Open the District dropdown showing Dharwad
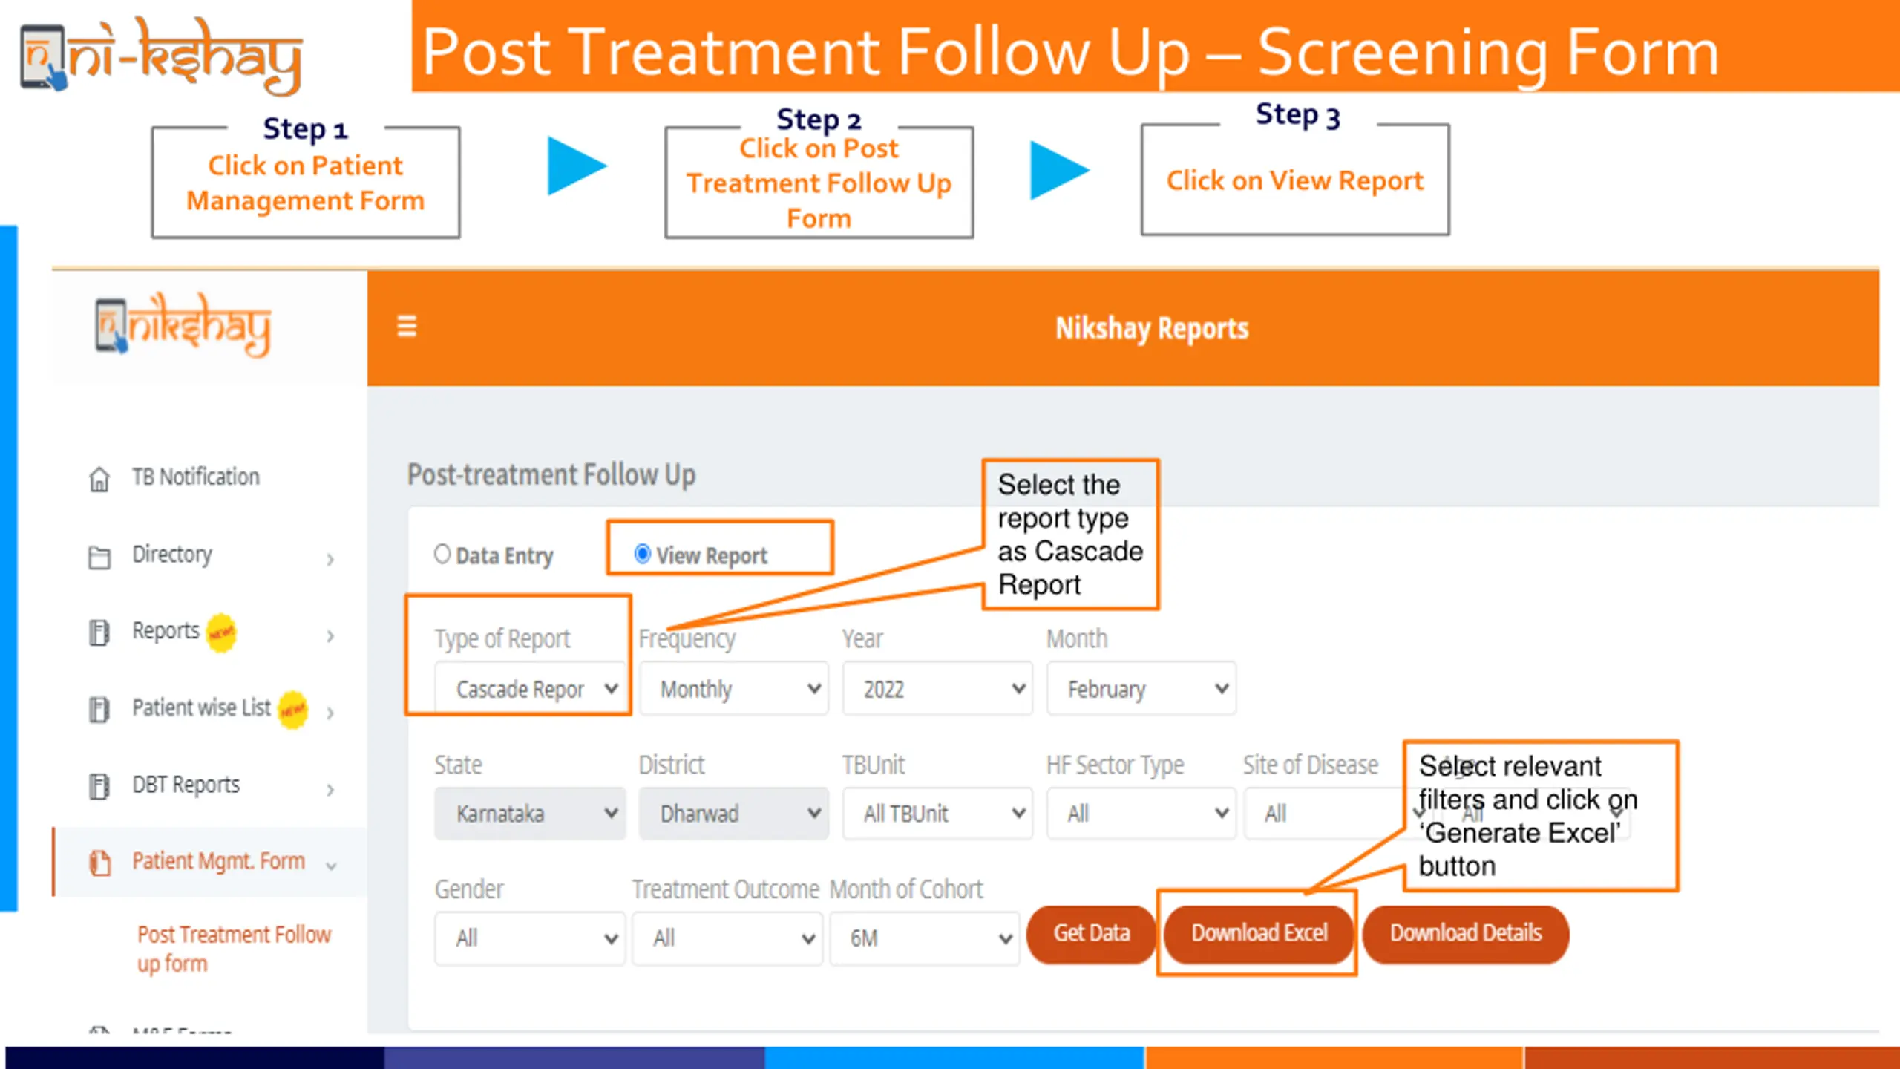The width and height of the screenshot is (1900, 1069). [x=734, y=813]
